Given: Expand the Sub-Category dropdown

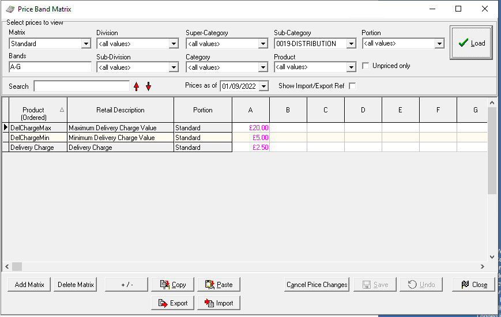Looking at the screenshot, I should pos(351,44).
